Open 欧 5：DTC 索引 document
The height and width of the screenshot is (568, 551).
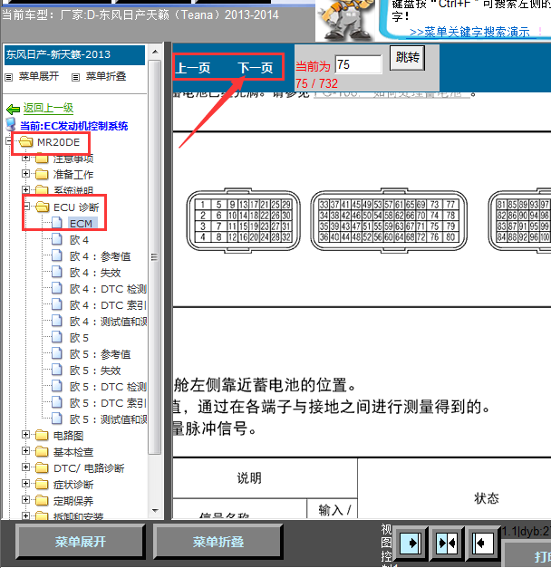click(x=108, y=403)
